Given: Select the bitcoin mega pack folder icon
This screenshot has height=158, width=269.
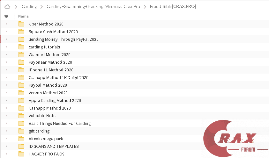Looking at the screenshot, I should click(x=21, y=139).
